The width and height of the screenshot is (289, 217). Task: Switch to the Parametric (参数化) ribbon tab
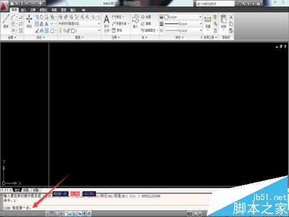[43, 10]
